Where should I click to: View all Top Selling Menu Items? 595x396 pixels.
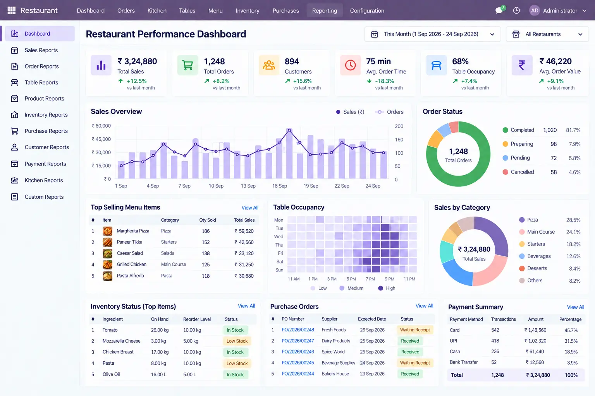(x=250, y=208)
